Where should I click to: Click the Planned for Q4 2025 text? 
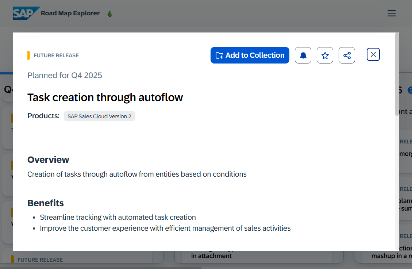click(x=65, y=76)
